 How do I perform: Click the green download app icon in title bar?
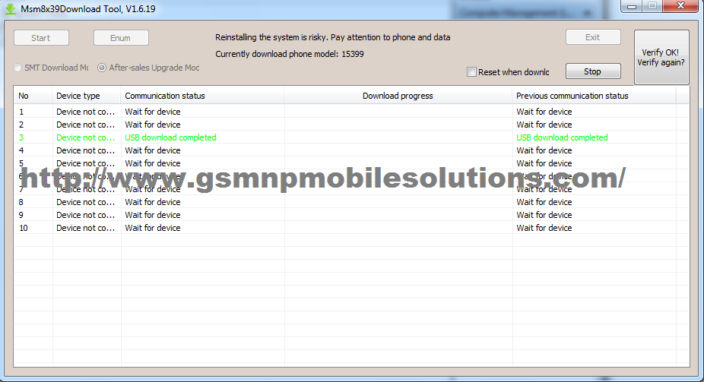11,9
